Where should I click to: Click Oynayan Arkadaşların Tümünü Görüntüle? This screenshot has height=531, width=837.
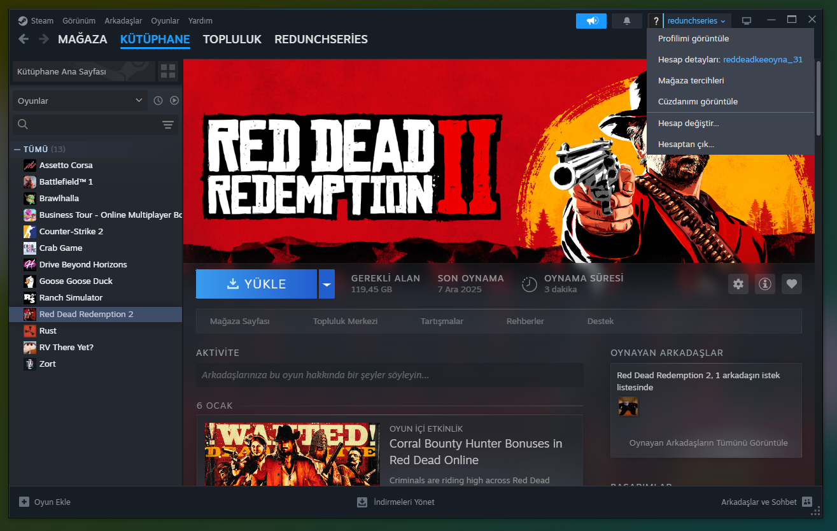(708, 442)
